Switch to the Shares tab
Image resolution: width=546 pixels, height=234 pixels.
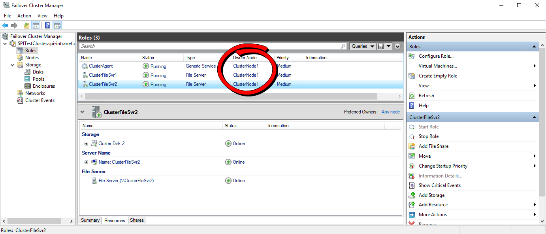click(137, 220)
